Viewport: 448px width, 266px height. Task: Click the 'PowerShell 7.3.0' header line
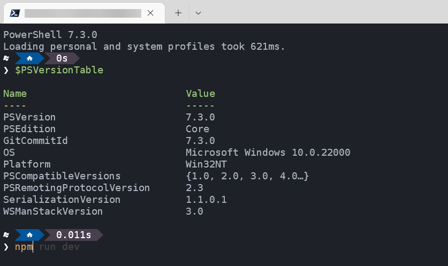click(50, 35)
